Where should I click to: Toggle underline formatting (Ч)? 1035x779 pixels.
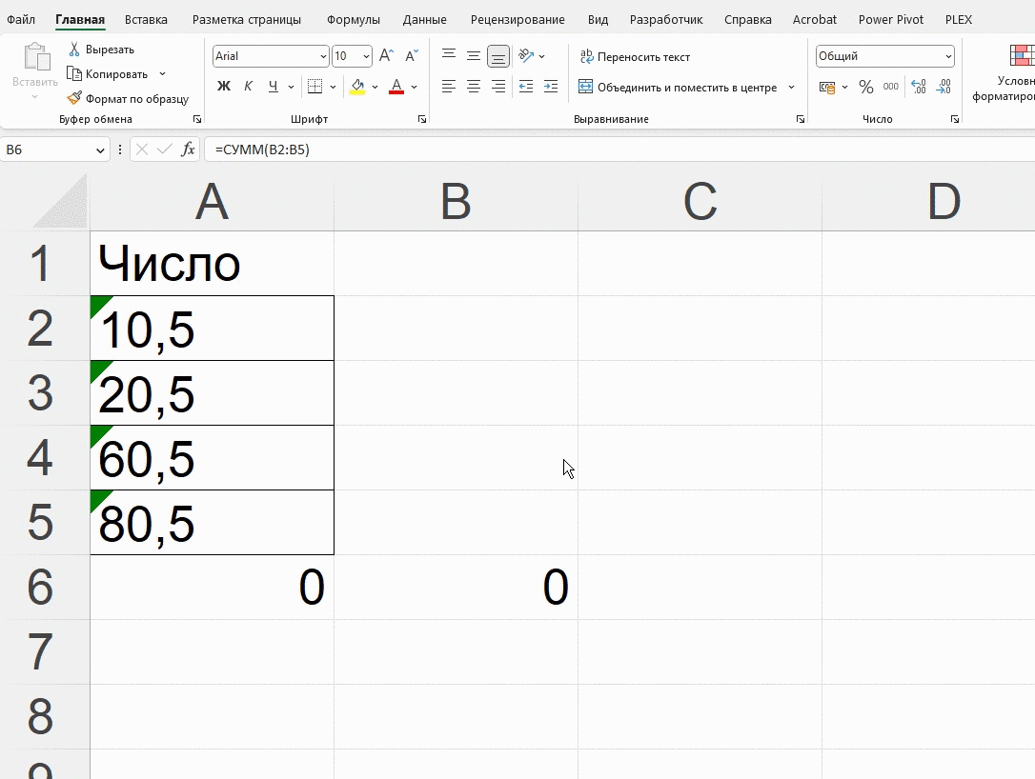coord(273,87)
